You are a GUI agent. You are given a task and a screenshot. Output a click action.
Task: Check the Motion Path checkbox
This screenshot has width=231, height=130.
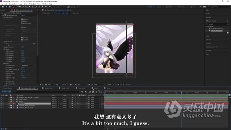[22, 23]
